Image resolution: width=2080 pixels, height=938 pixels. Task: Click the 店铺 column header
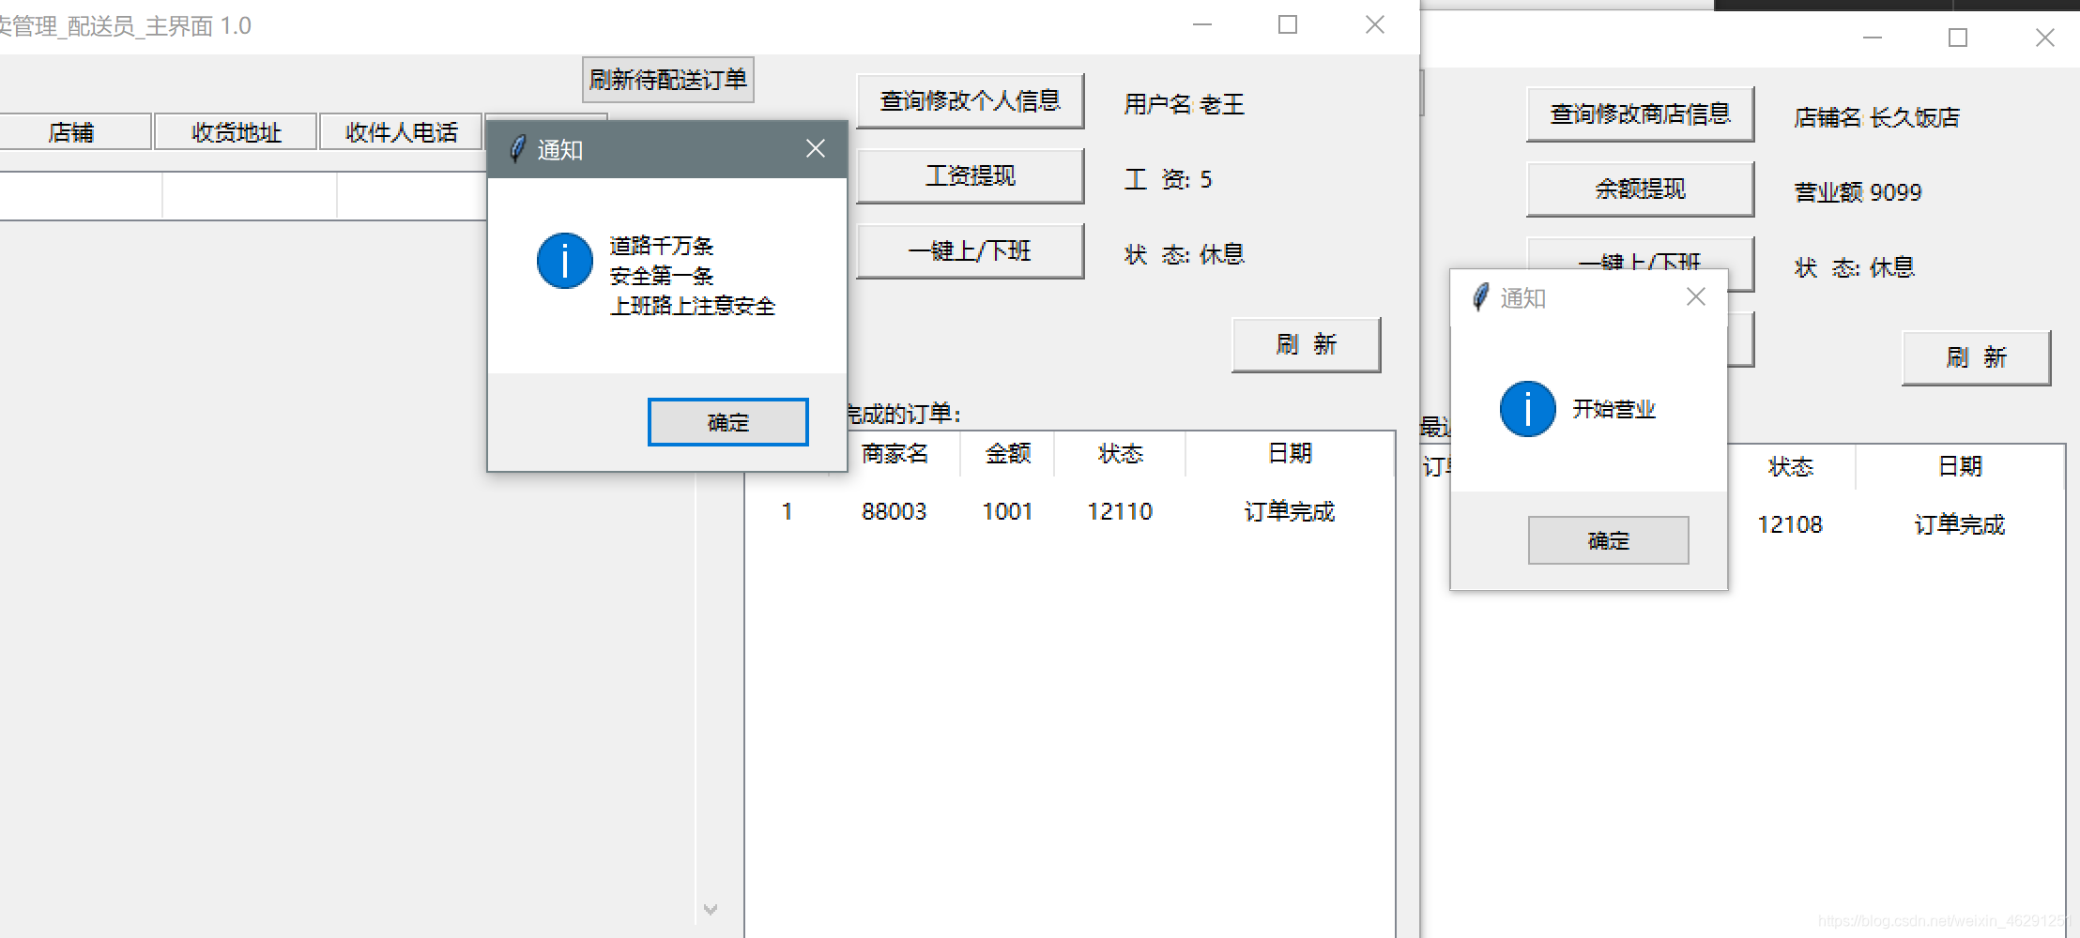pos(71,132)
